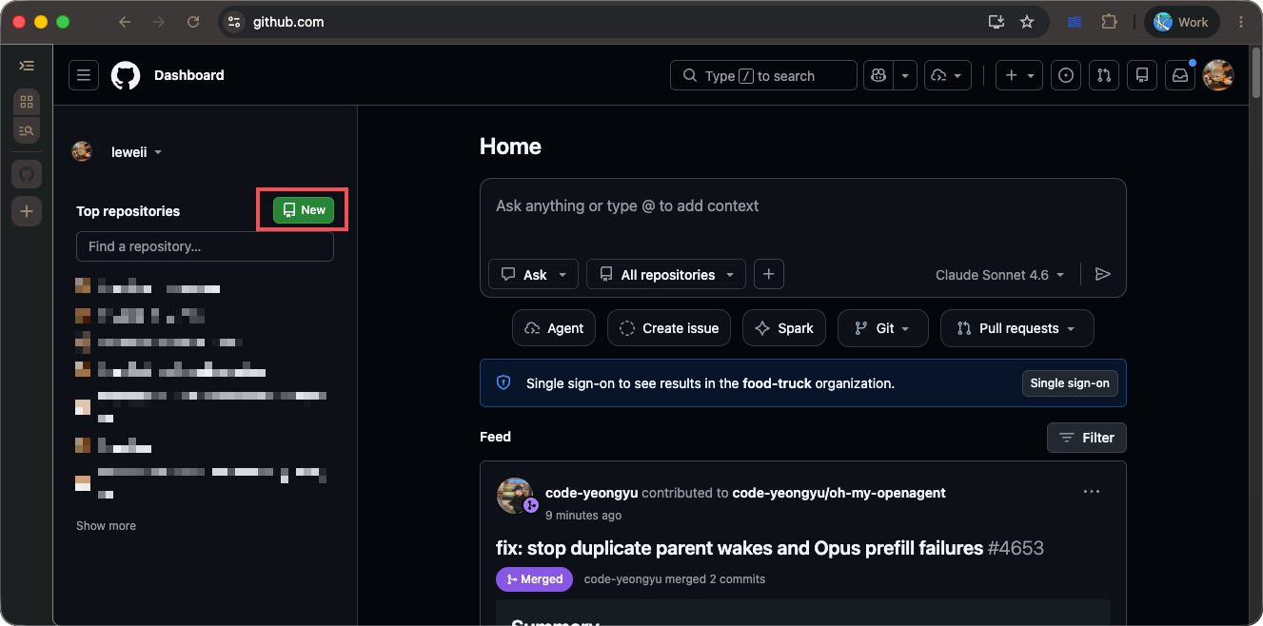This screenshot has width=1263, height=626.
Task: Open the Pull requests icon in the header
Action: [1104, 75]
